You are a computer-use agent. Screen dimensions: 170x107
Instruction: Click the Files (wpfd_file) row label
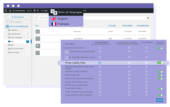[75, 63]
